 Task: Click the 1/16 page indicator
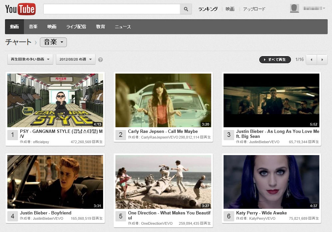299,59
